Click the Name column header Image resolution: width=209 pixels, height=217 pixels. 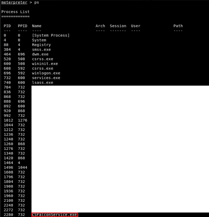37,26
